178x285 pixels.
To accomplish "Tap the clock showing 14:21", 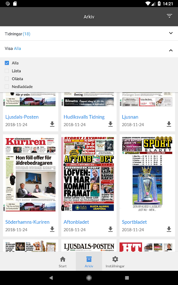I will [x=168, y=4].
